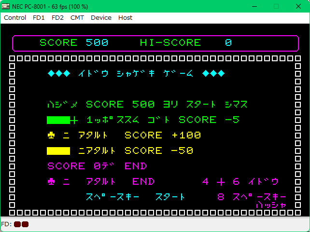Click the cyan score value 500 in header
Screen dimensions: 310x232
coord(97,42)
